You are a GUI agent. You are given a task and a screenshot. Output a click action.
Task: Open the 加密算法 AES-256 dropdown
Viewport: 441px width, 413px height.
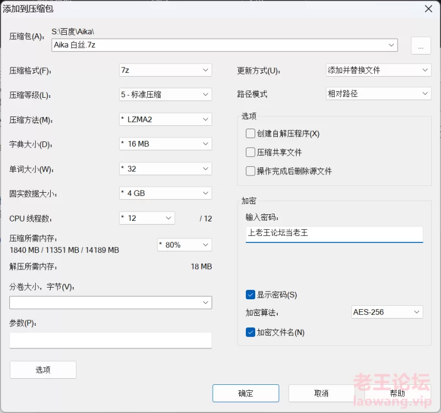pyautogui.click(x=387, y=312)
